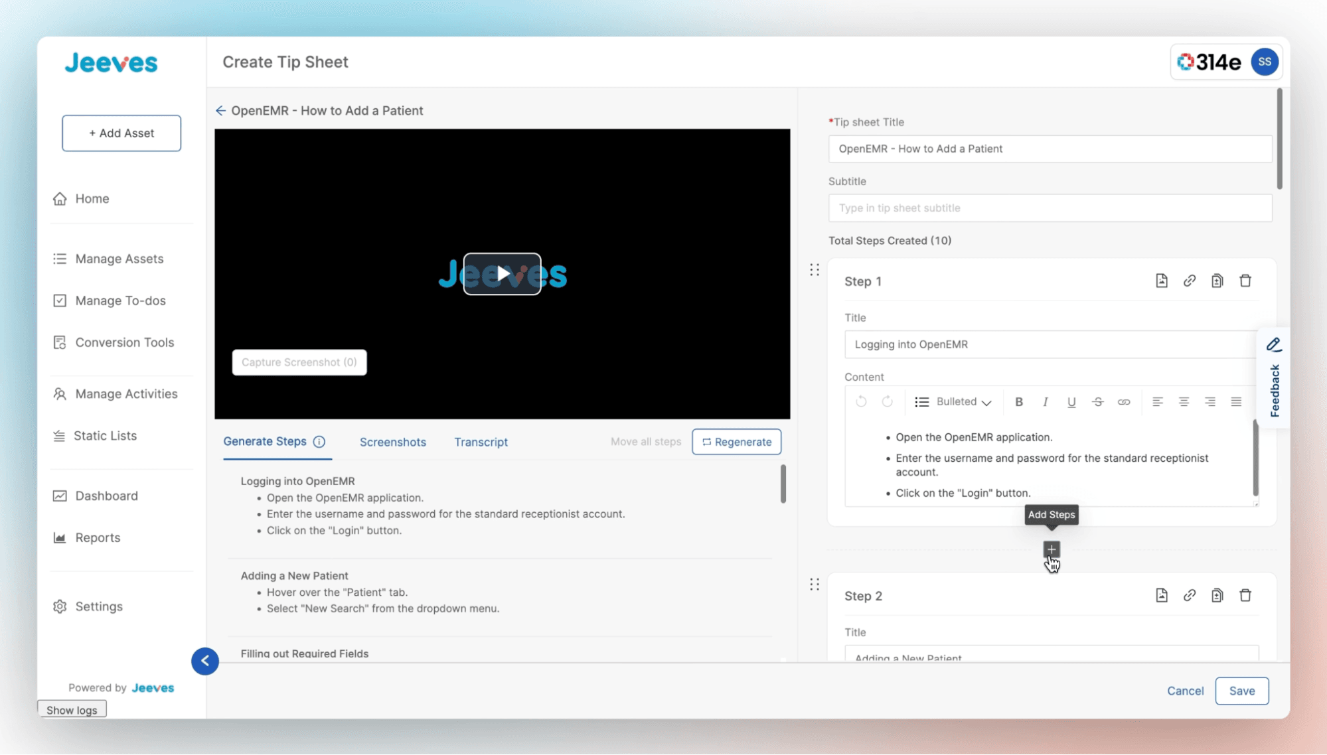
Task: Justify the content text
Action: (x=1236, y=401)
